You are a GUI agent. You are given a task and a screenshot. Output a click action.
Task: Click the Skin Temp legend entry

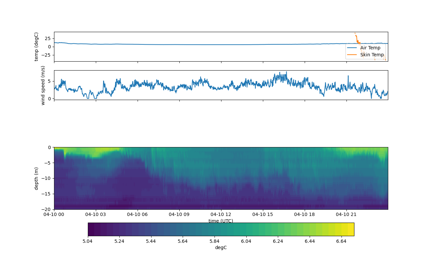372,55
